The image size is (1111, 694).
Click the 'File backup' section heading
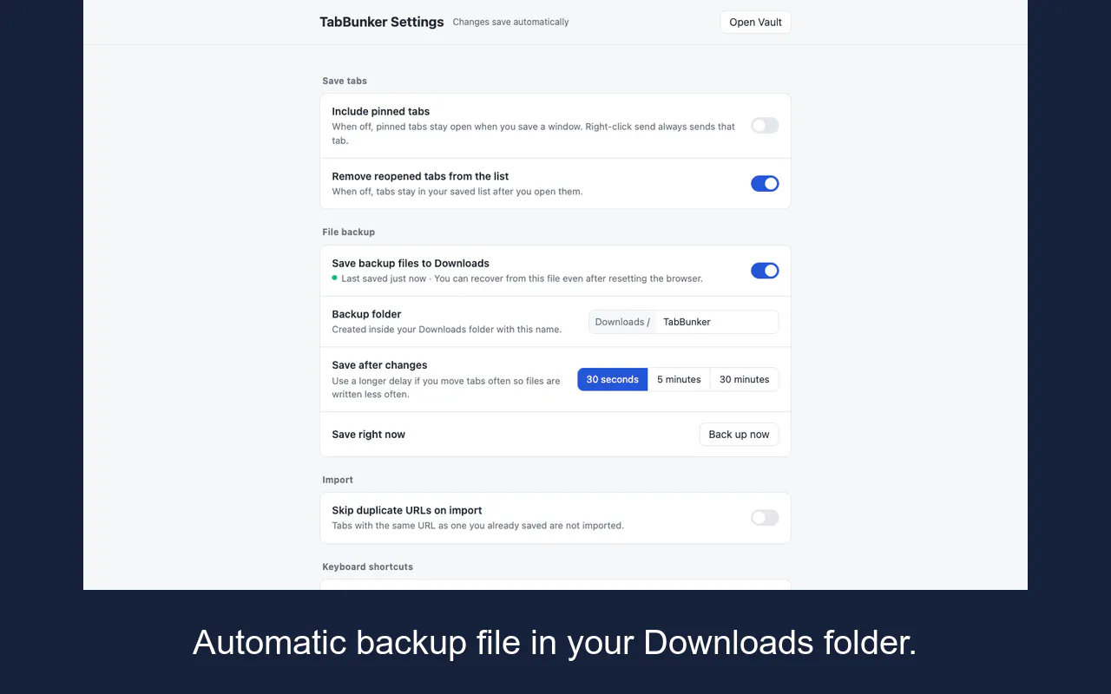[x=349, y=232]
